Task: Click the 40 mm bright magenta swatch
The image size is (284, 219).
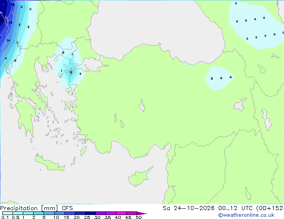Action: coord(121,213)
